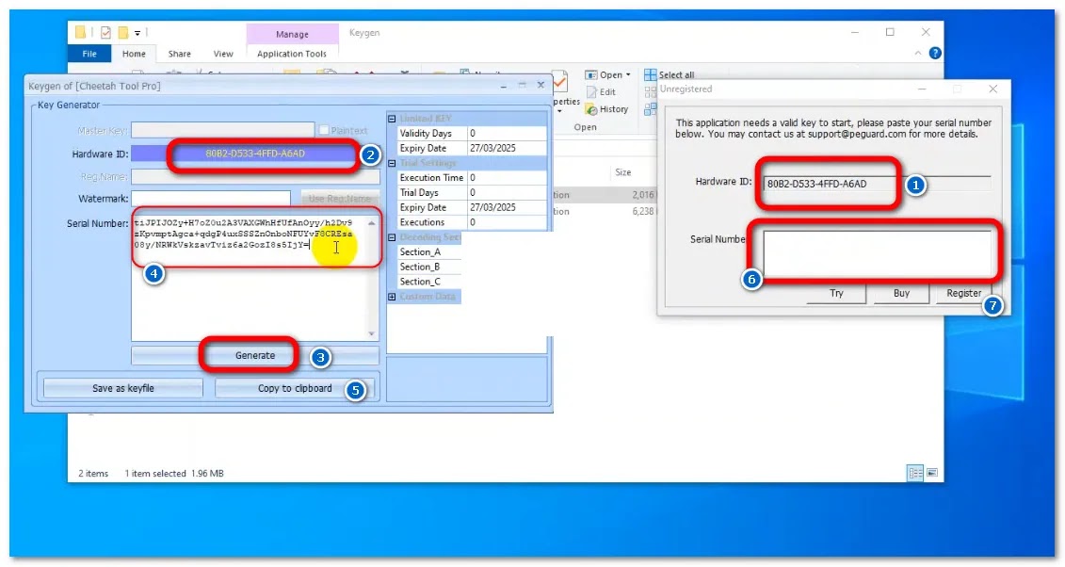Screen dimensions: 1065x567
Task: Click the Limited KEY Expiry Date value
Action: (x=507, y=148)
